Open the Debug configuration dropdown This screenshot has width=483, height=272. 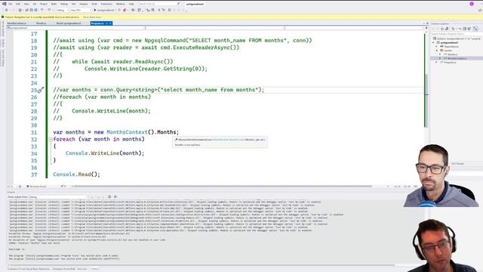62,10
